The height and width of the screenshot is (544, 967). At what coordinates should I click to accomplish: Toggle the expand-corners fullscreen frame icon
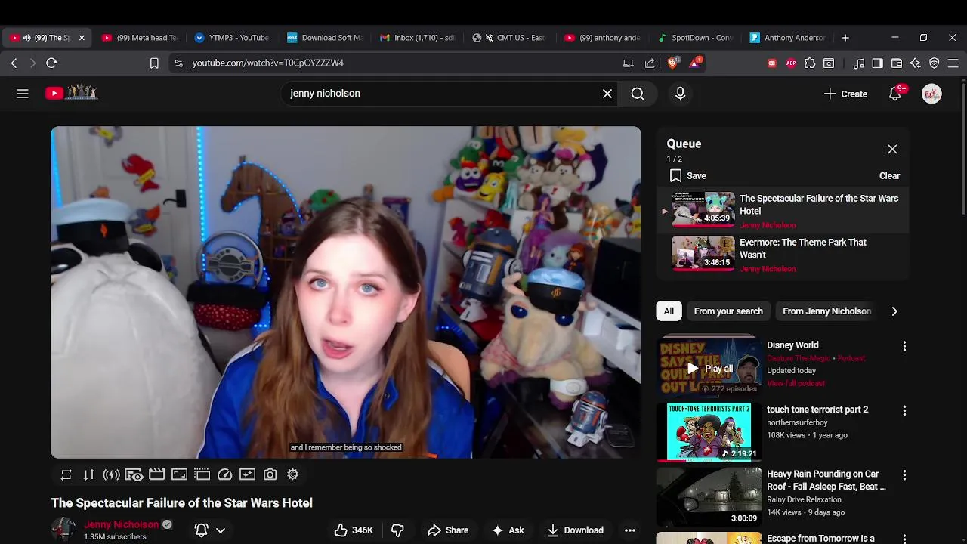coord(179,474)
